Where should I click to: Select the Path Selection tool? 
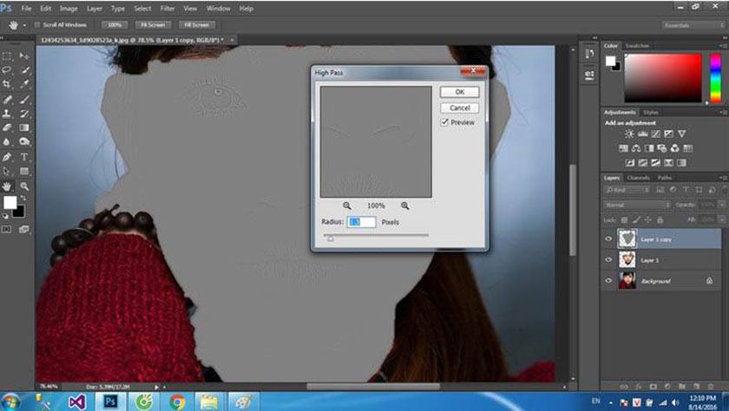click(7, 172)
